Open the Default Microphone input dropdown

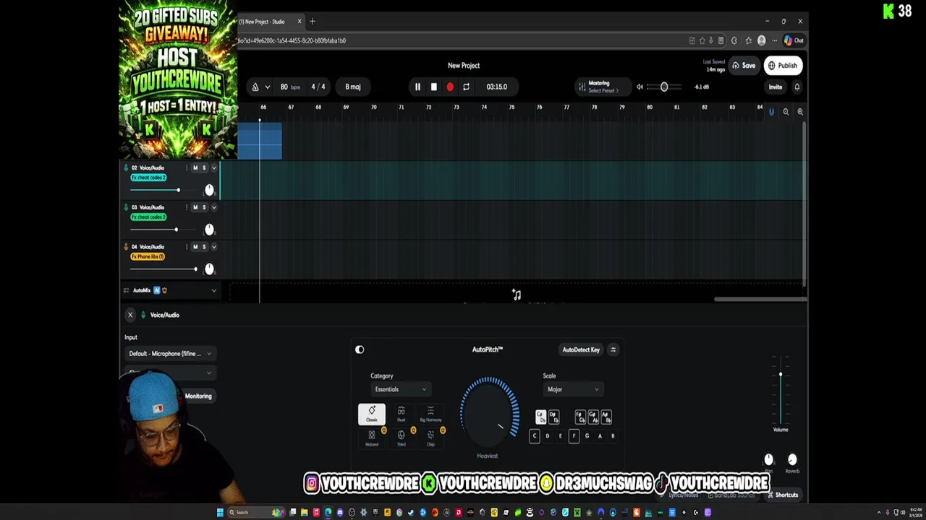click(x=170, y=354)
